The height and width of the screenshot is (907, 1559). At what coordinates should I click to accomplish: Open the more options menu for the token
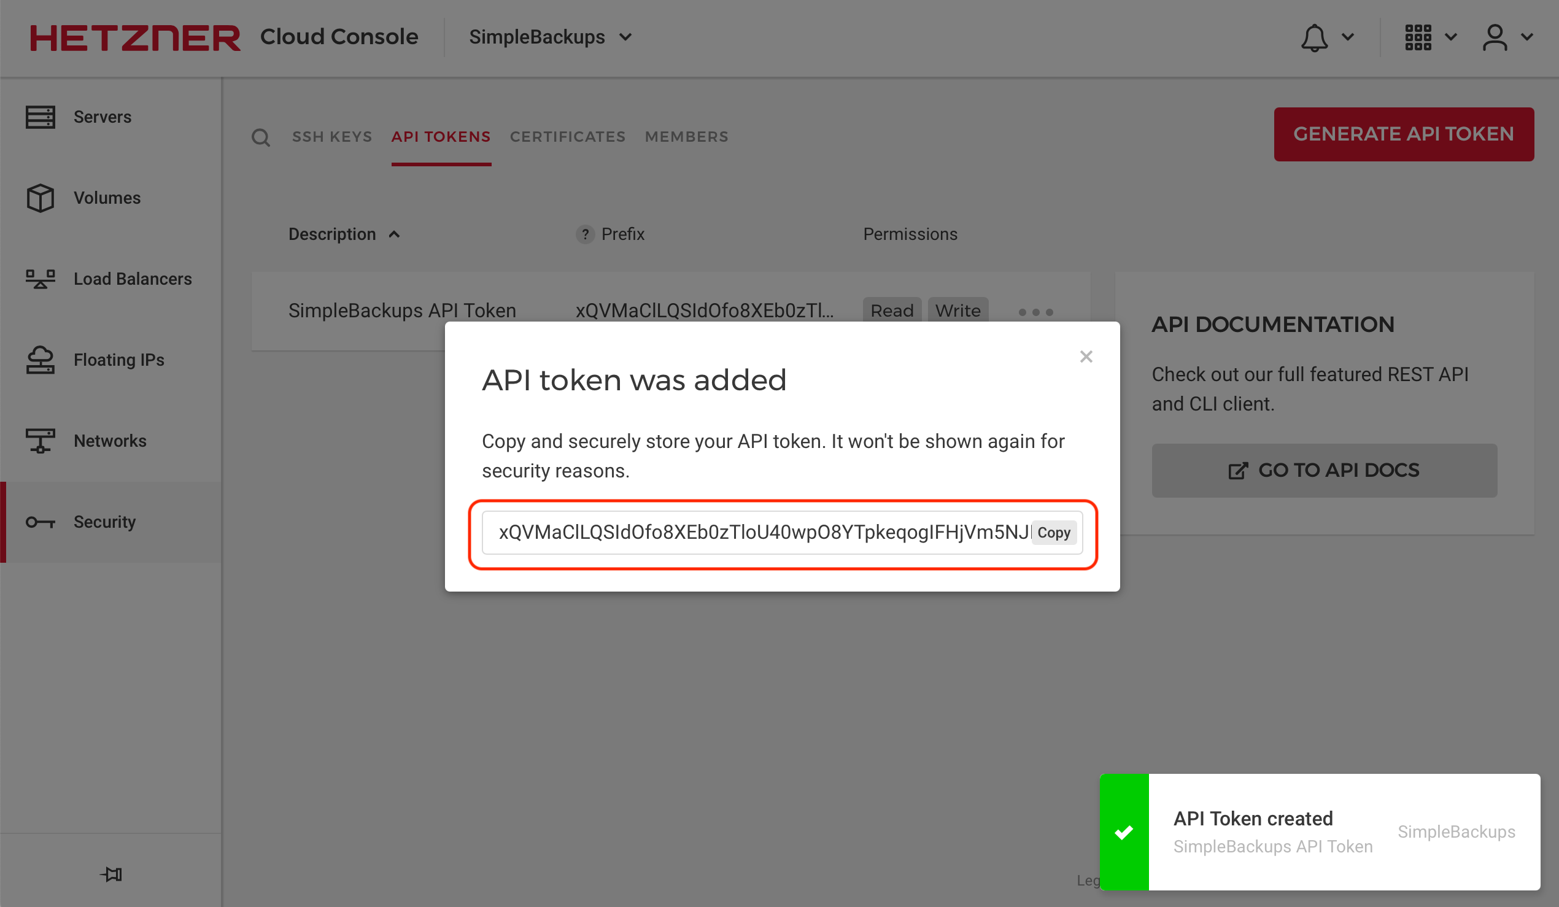pyautogui.click(x=1035, y=312)
